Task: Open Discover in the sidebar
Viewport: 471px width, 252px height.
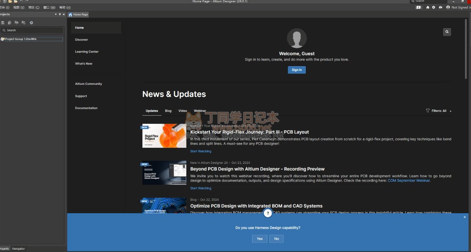Action: [x=81, y=40]
